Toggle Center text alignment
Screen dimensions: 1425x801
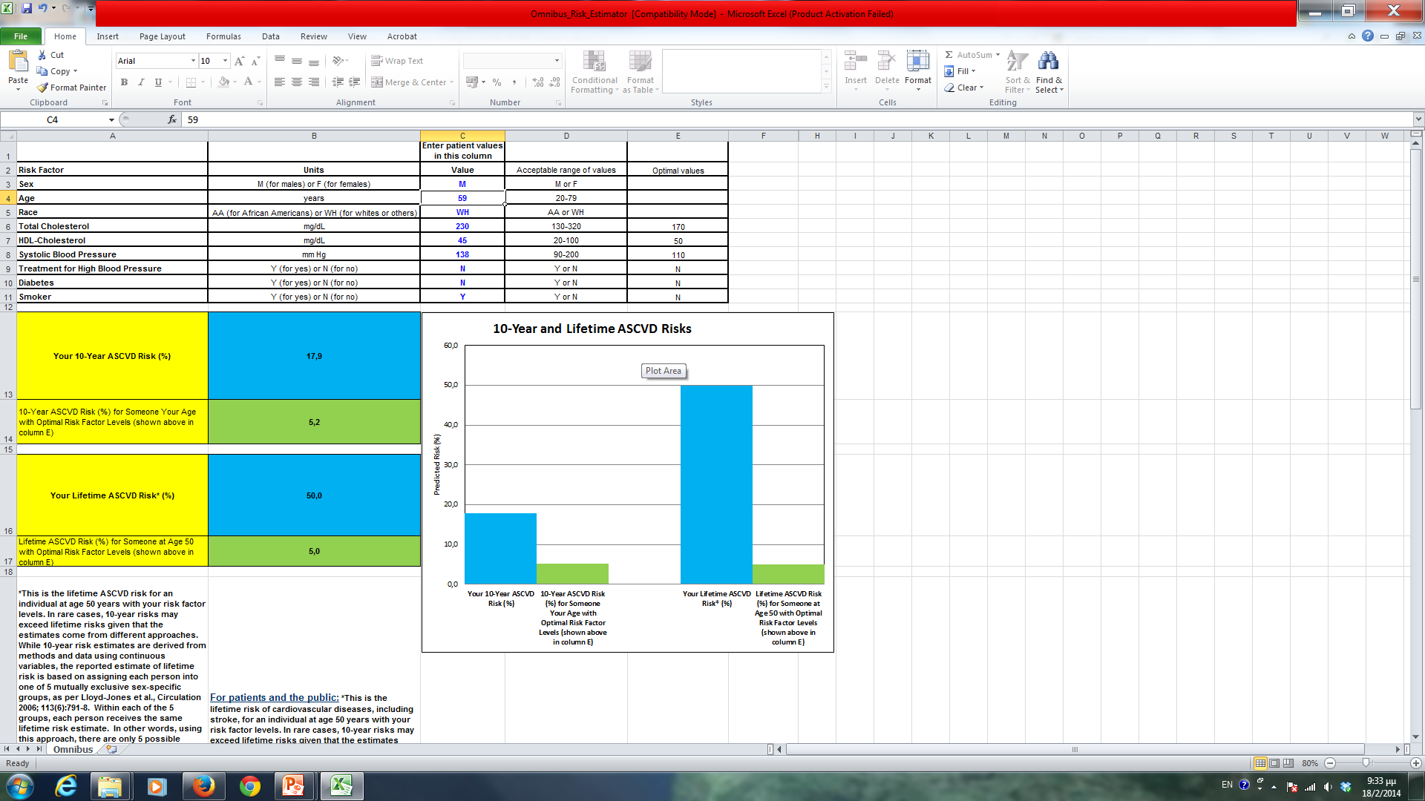(297, 82)
